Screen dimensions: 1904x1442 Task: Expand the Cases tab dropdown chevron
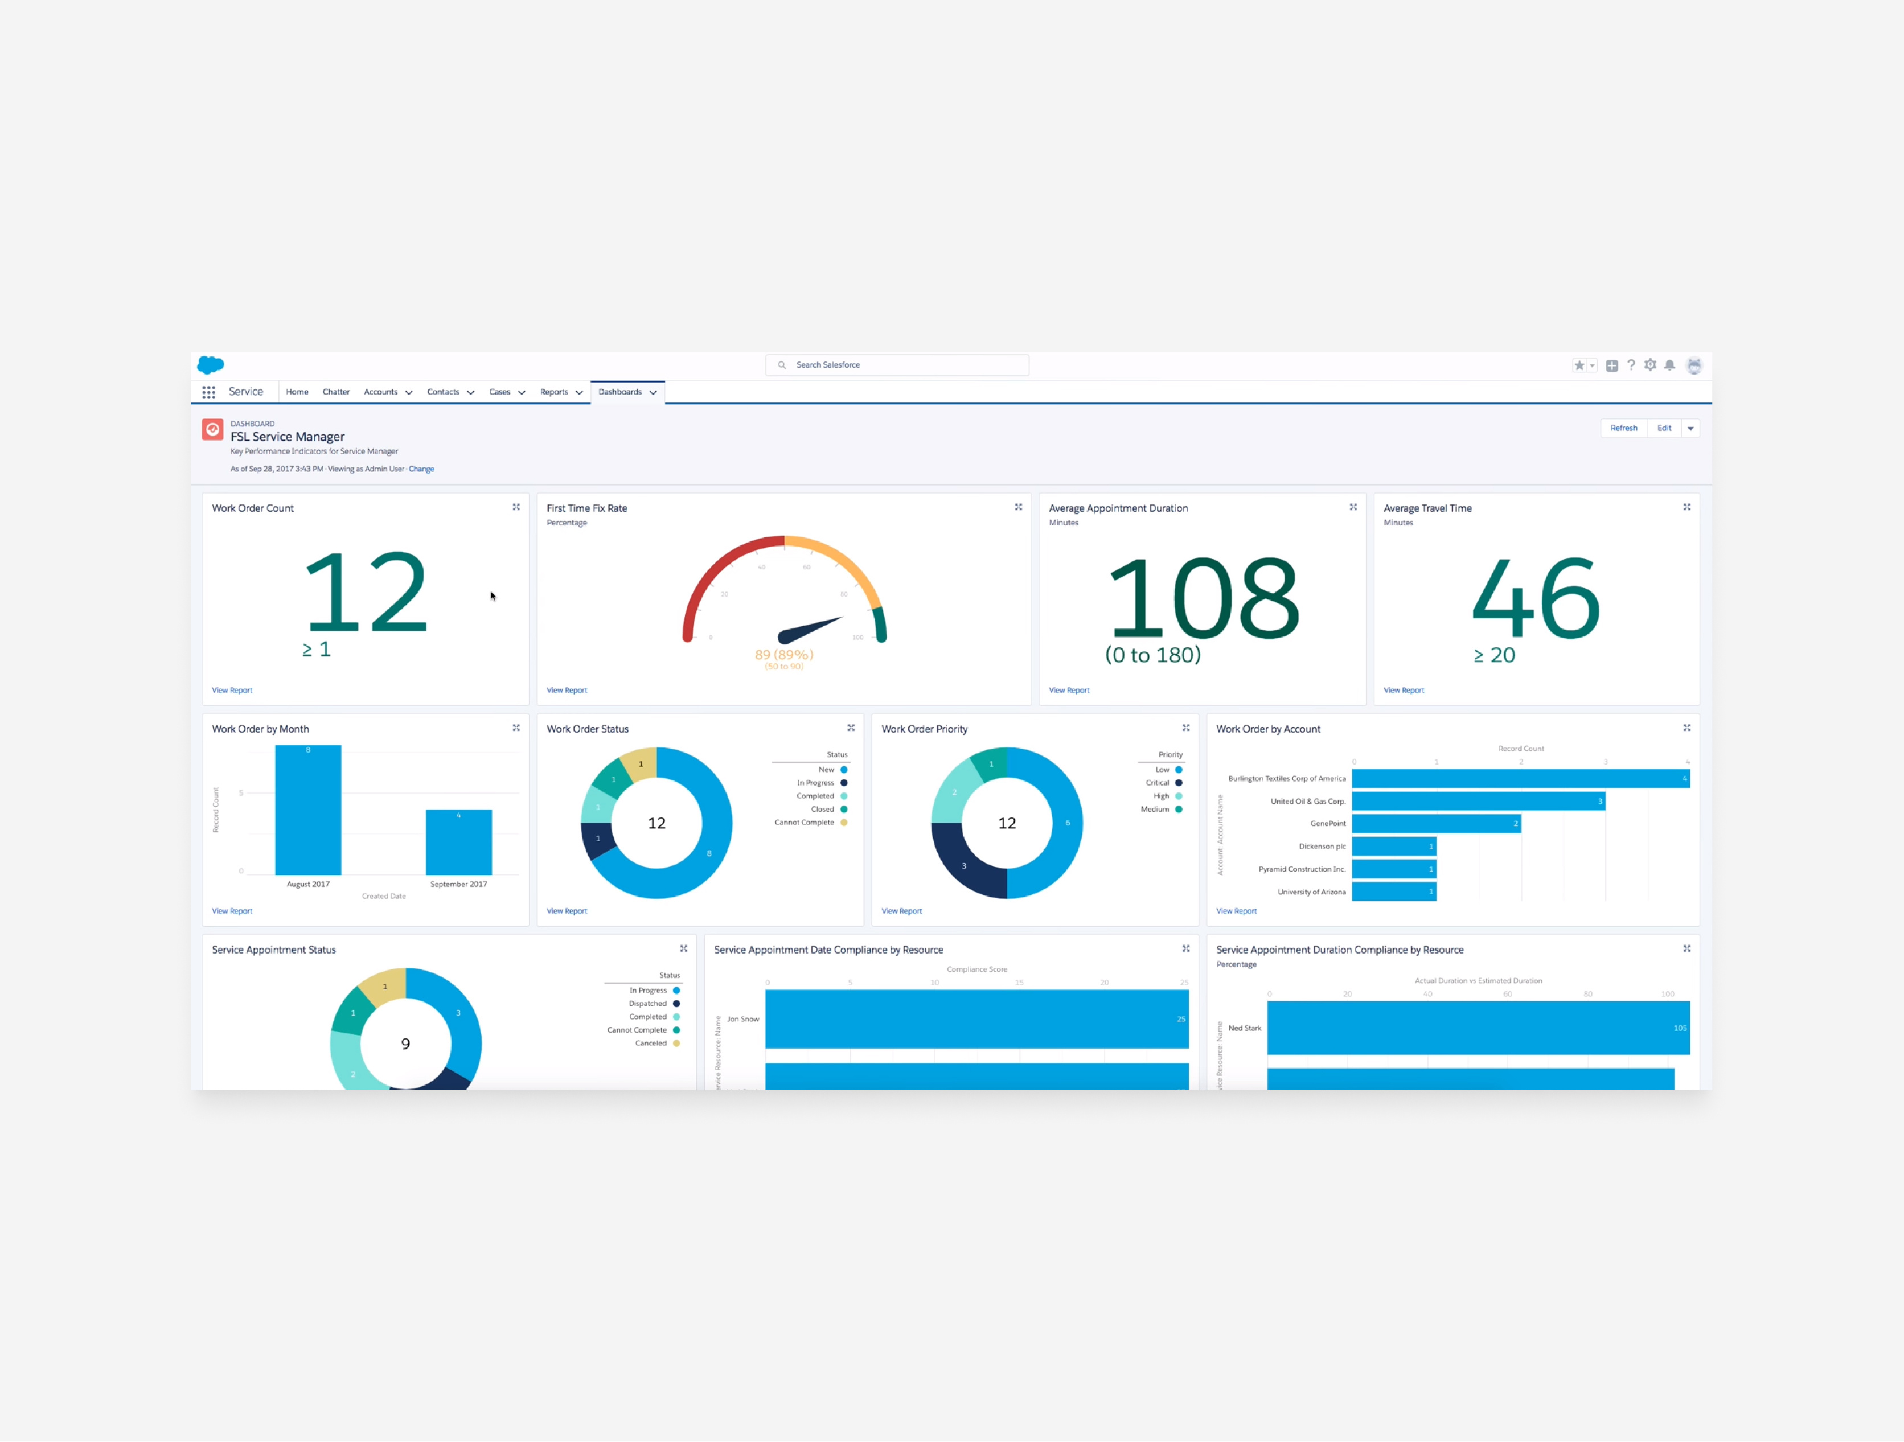(522, 392)
